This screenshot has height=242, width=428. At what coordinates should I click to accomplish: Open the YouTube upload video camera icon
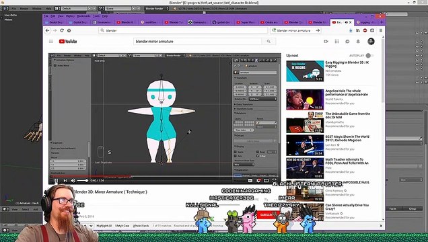(326, 42)
